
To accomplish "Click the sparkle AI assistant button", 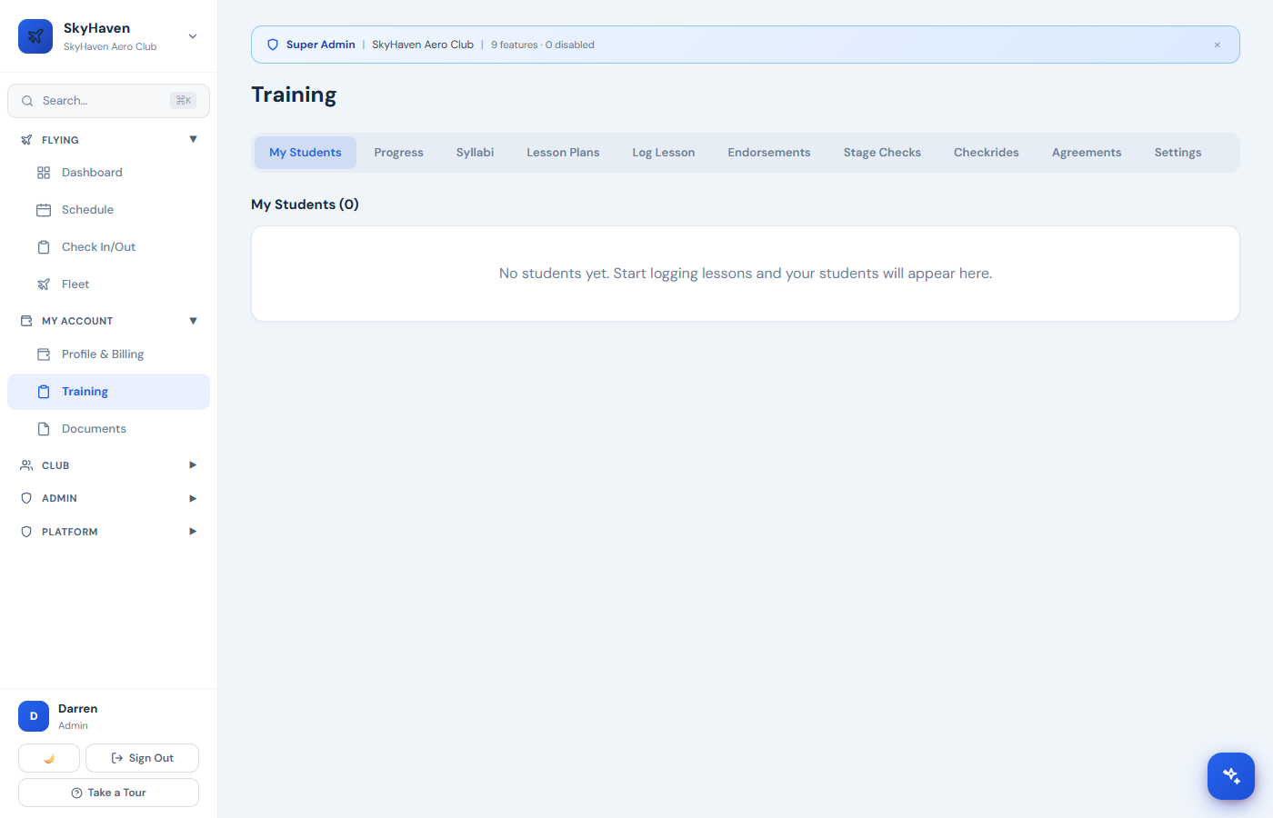I will [x=1230, y=775].
